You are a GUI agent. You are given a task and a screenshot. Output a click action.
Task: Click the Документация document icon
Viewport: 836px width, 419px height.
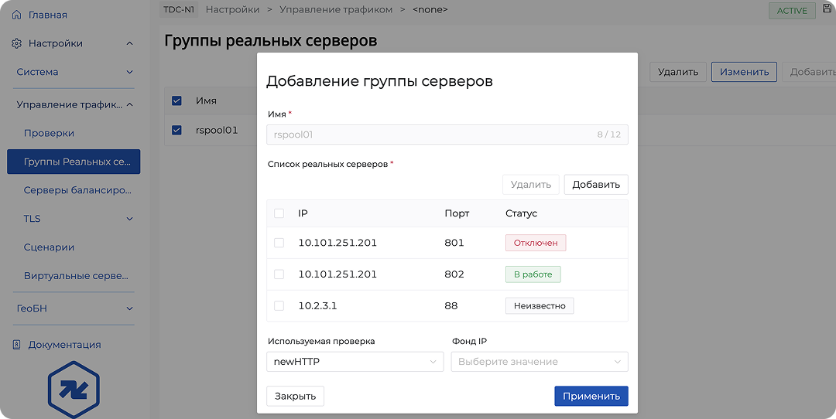(16, 345)
